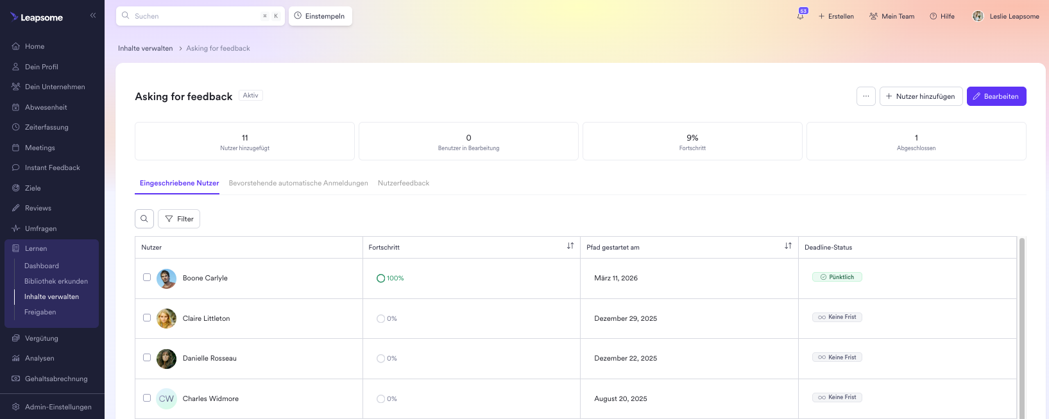Sort by Pfad gestartet am column
1049x419 pixels.
788,246
